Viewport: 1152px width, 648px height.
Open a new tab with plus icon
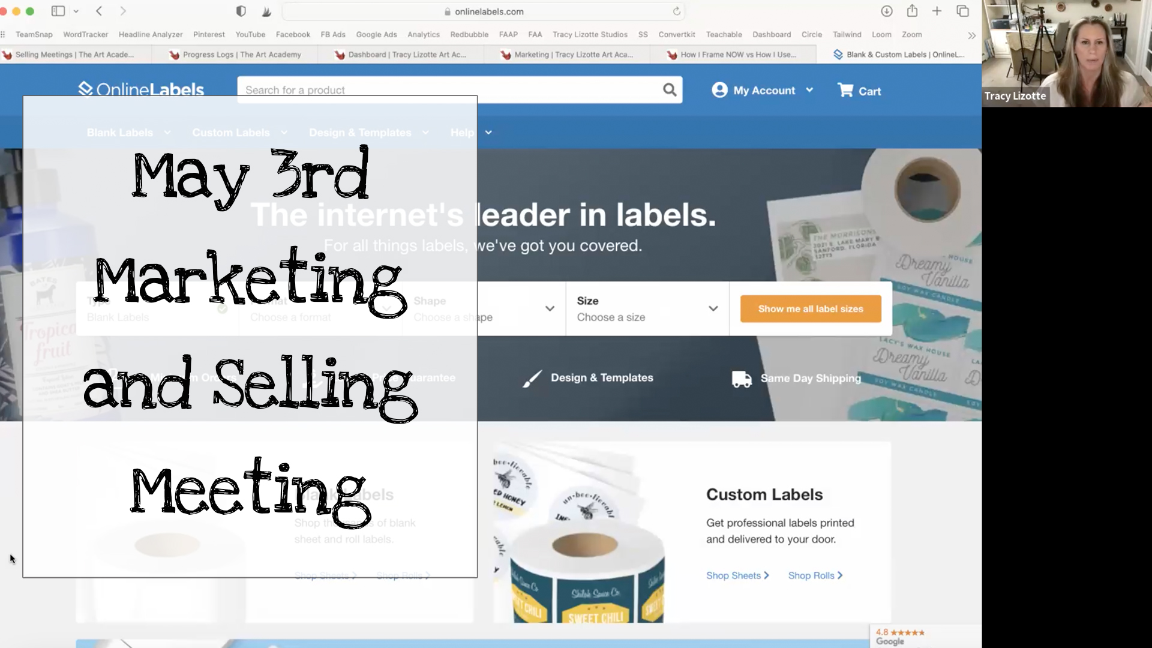[937, 11]
